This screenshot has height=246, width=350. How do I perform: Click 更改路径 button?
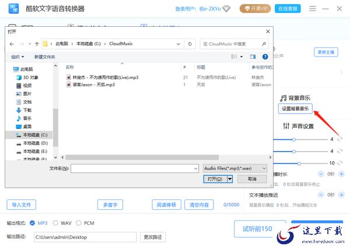click(x=153, y=237)
